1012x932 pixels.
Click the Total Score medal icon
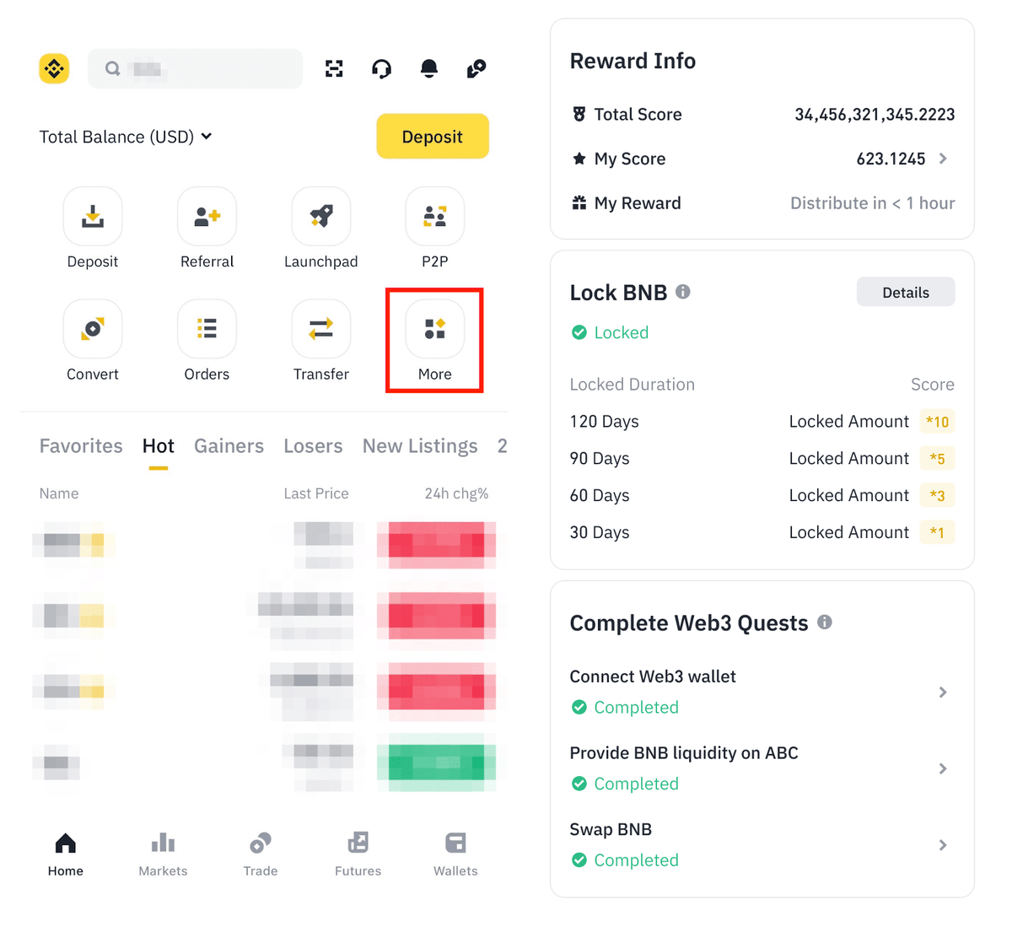(x=579, y=114)
